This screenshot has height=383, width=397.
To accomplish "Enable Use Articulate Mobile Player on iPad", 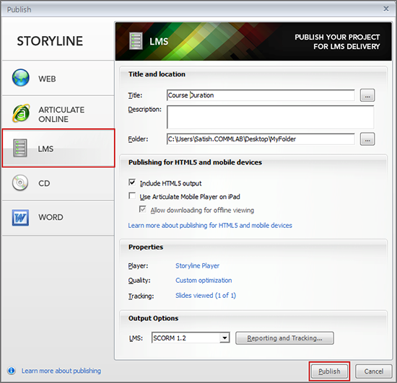I will (132, 195).
